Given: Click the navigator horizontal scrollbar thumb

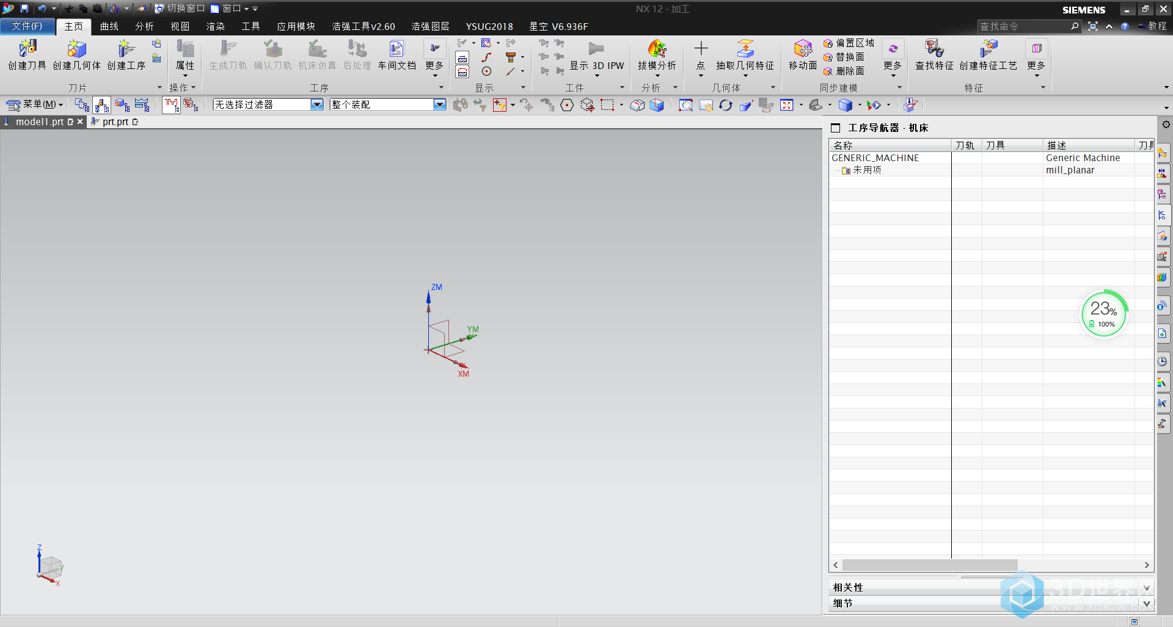Looking at the screenshot, I should [x=929, y=565].
